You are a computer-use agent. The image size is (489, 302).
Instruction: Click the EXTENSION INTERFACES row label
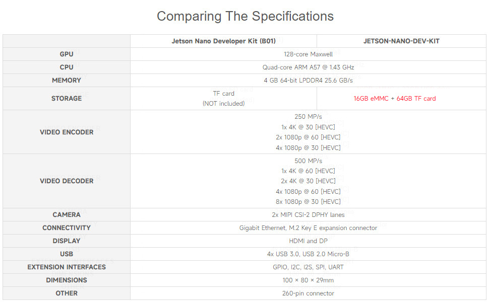(67, 267)
